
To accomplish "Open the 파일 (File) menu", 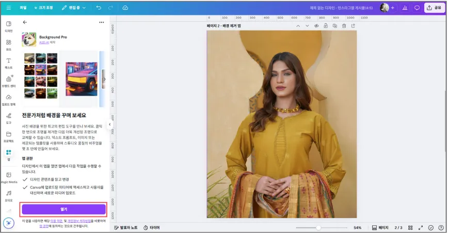I will click(x=23, y=8).
